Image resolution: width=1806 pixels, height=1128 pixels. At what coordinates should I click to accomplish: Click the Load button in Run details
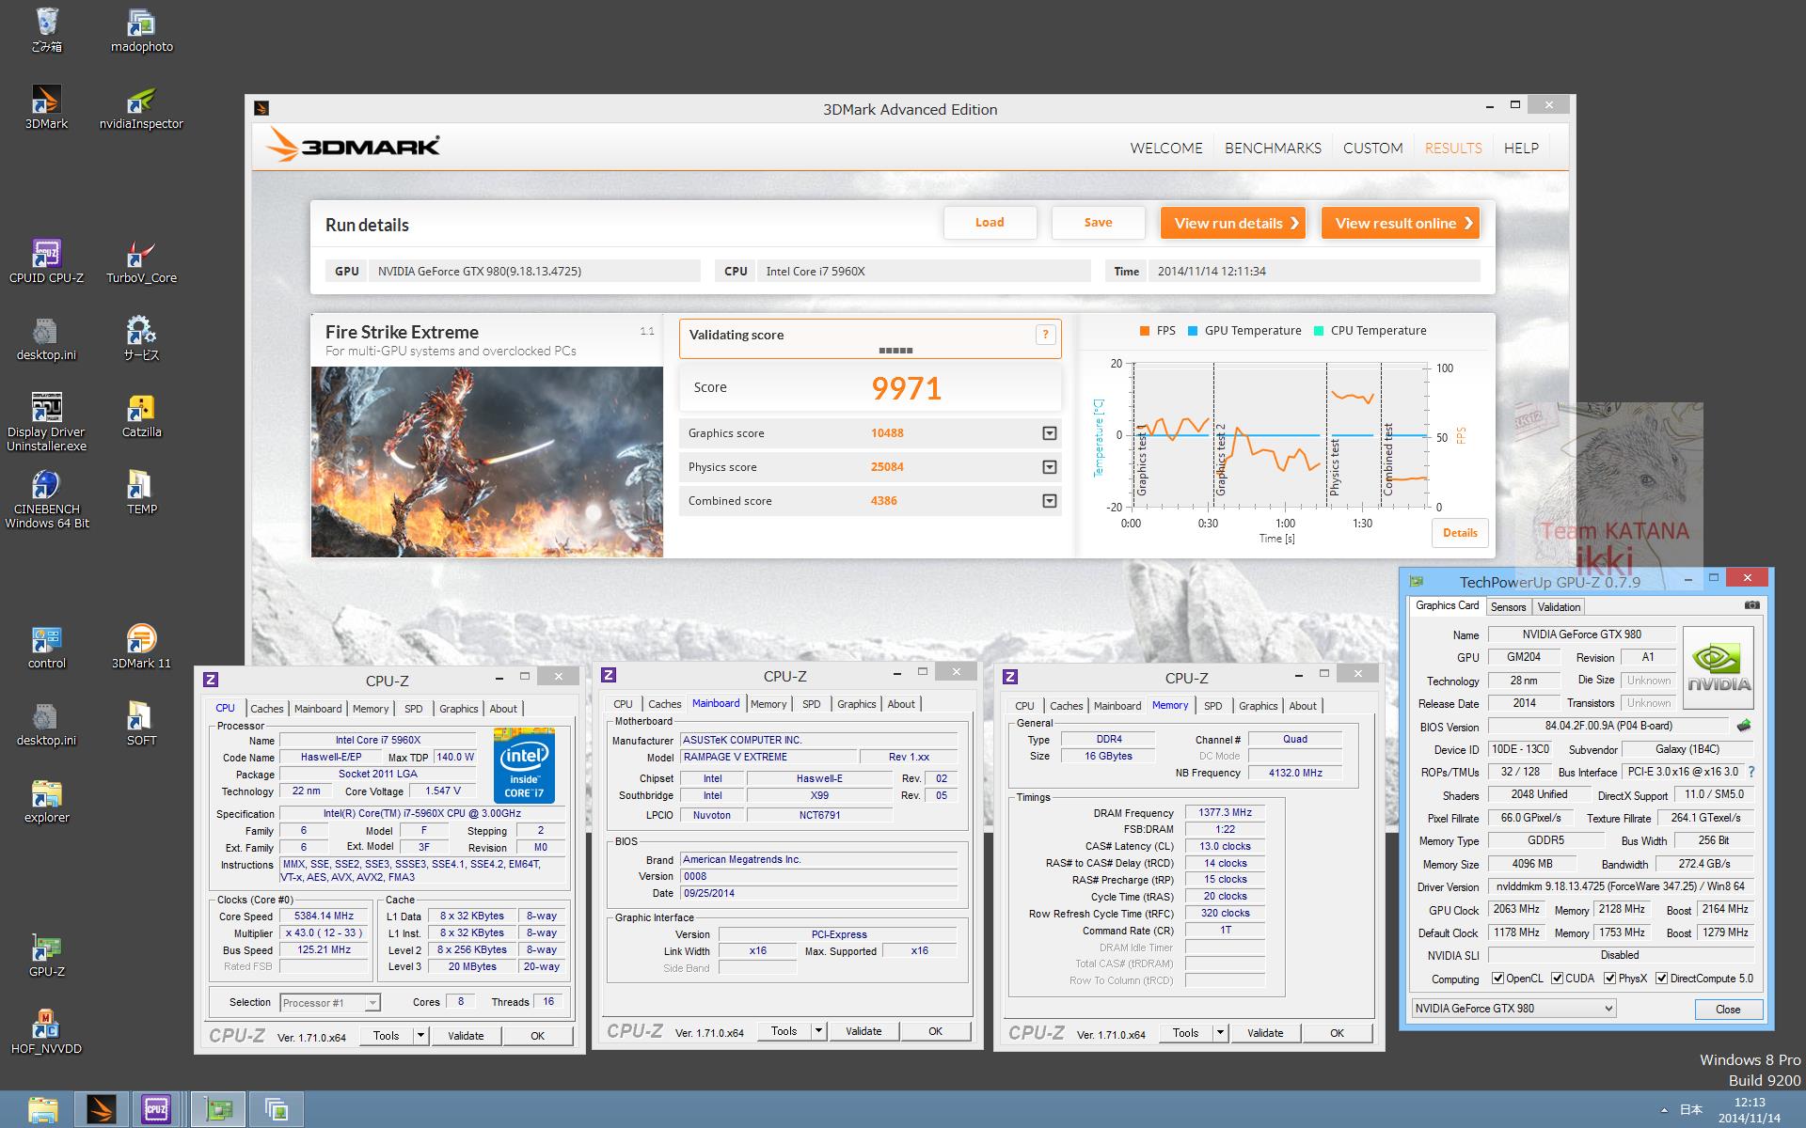click(990, 223)
